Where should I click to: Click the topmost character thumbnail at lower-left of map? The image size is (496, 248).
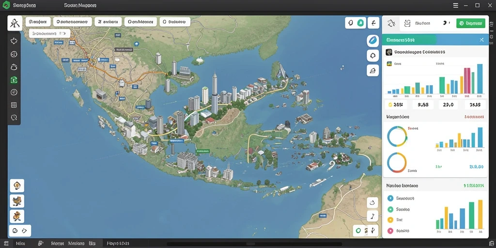point(17,186)
